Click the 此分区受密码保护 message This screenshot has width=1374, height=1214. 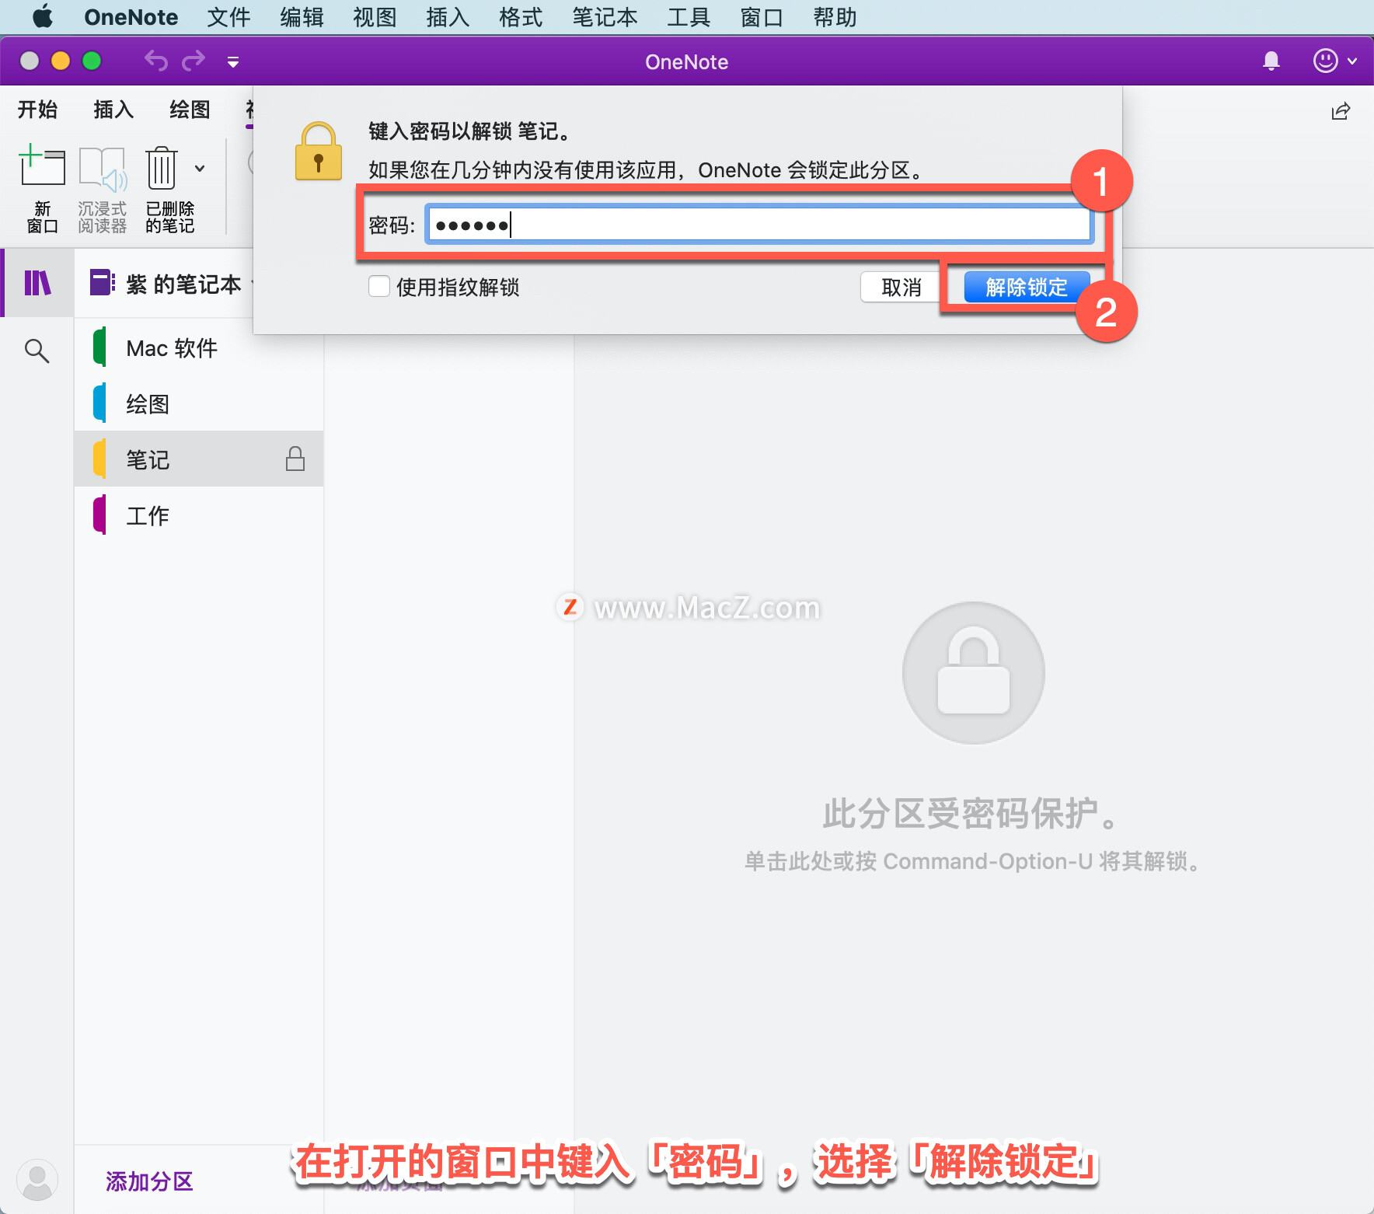[x=973, y=814]
